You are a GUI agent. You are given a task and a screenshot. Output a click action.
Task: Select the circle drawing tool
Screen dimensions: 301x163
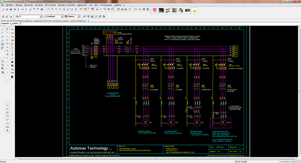click(x=2, y=37)
